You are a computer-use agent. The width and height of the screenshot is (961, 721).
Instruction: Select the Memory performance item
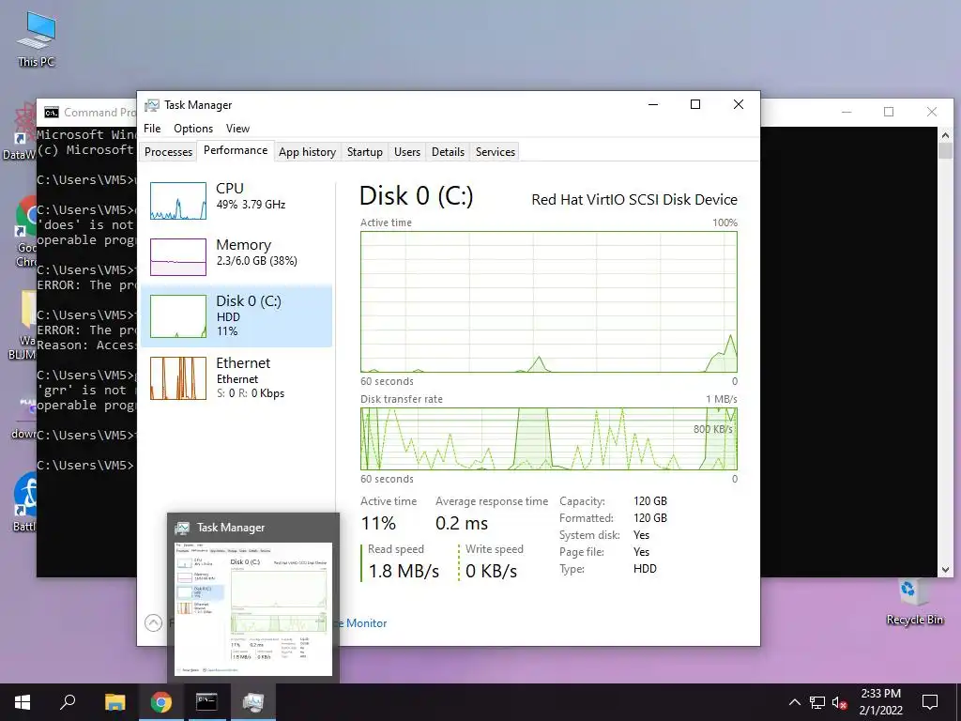236,256
